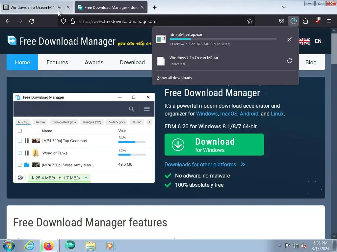Close the Windows 7 To Ocean M4 tab
337x252 pixels.
click(68, 7)
